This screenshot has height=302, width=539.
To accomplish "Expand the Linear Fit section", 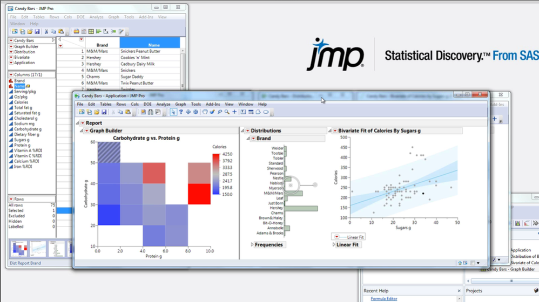I will [333, 245].
